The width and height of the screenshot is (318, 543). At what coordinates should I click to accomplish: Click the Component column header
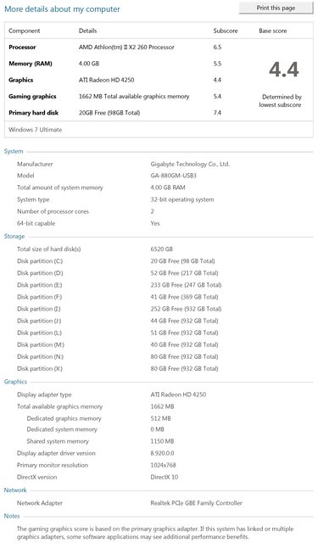[x=25, y=31]
